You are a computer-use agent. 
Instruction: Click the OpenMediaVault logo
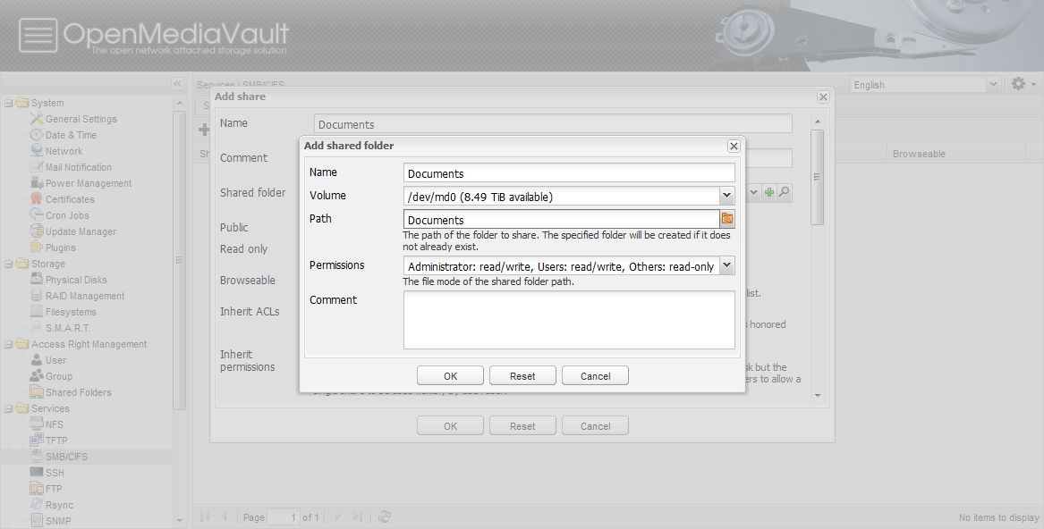[x=154, y=35]
